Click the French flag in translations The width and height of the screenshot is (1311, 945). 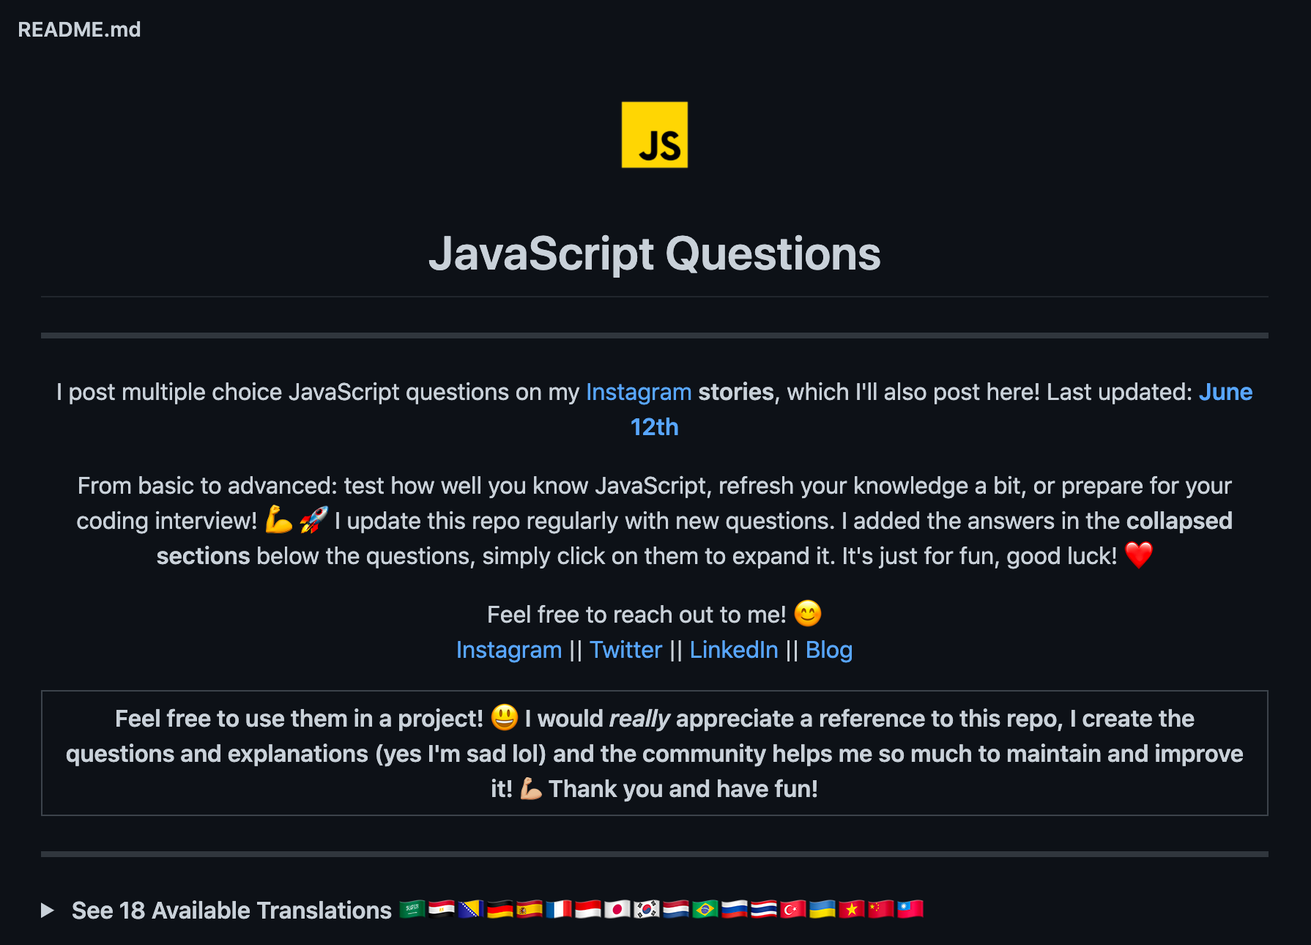[559, 910]
